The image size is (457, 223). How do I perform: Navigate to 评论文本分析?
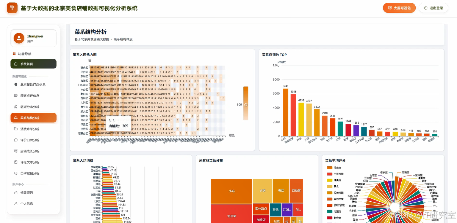[33, 162]
